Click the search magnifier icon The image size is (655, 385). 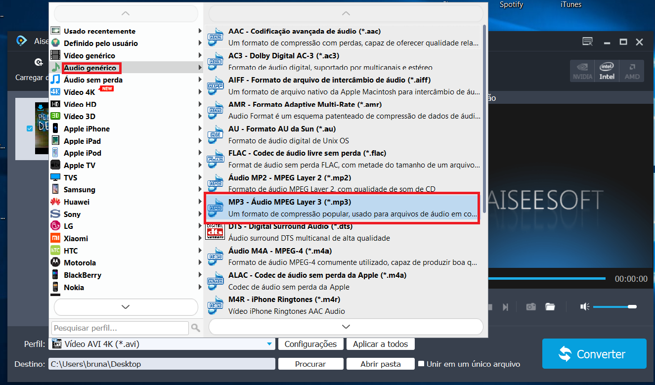coord(196,328)
